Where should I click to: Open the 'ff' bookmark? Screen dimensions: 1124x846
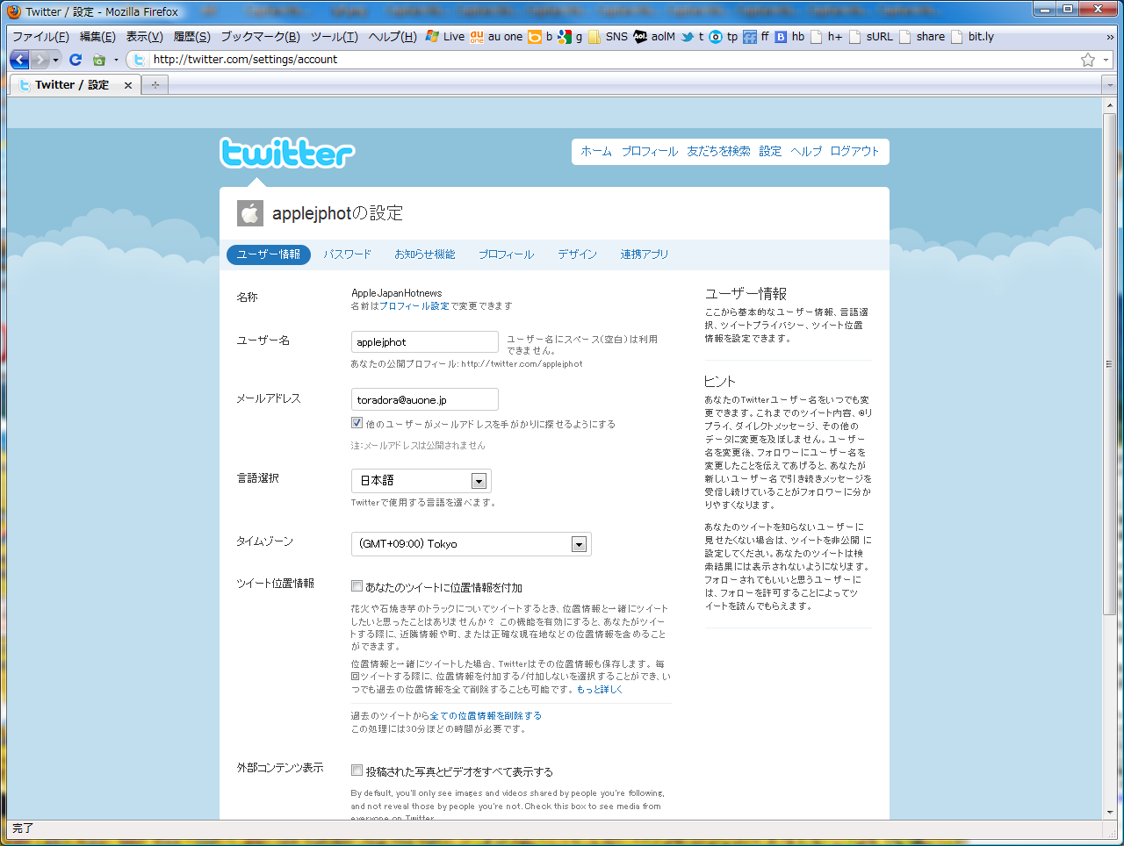pyautogui.click(x=756, y=37)
